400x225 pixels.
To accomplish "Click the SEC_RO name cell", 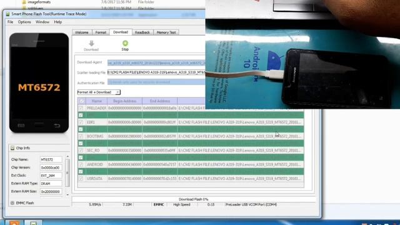I will point(96,150).
